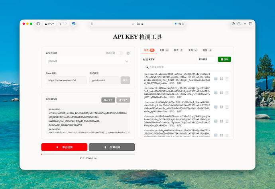Click the Safari share icon
This screenshot has height=189, width=275.
point(239,23)
